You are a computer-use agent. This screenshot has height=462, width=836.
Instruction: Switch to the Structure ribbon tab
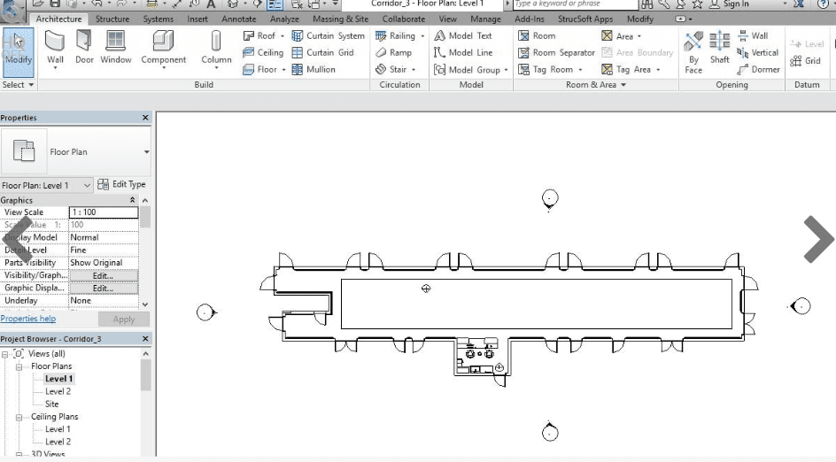[x=112, y=19]
